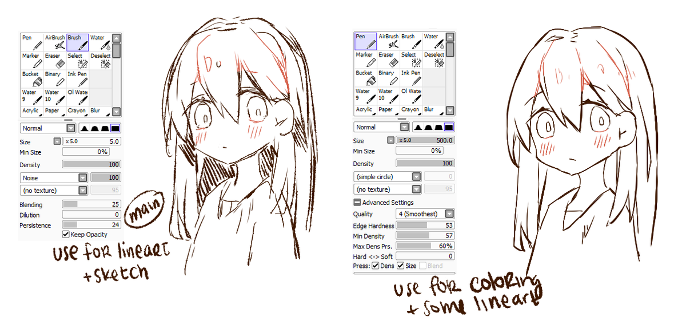
Task: Adjust Density slider in right panel
Action: click(x=425, y=164)
